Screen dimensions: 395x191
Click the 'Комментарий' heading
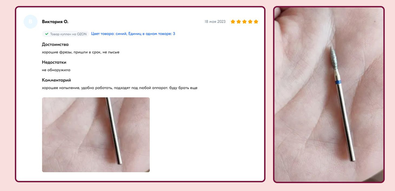click(x=56, y=80)
